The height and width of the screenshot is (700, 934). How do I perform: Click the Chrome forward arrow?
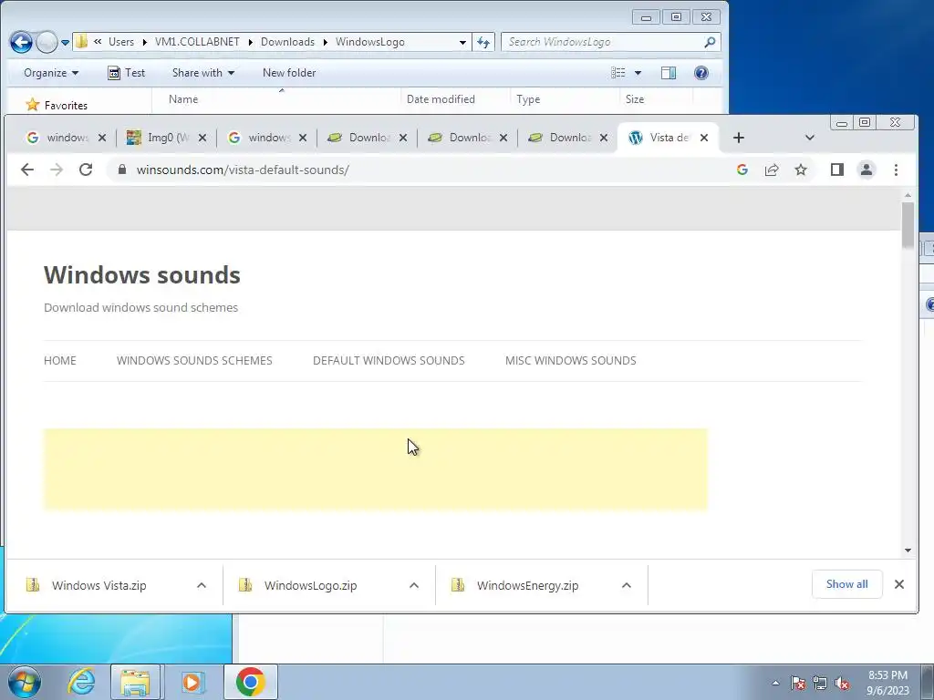tap(57, 170)
